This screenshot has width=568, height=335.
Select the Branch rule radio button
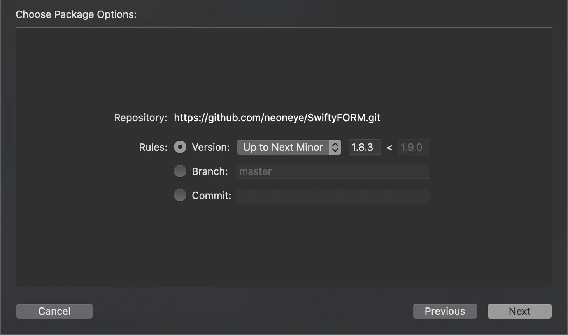(x=180, y=171)
